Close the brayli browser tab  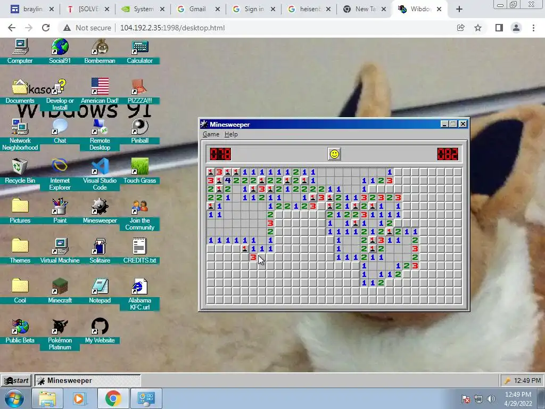click(x=52, y=10)
